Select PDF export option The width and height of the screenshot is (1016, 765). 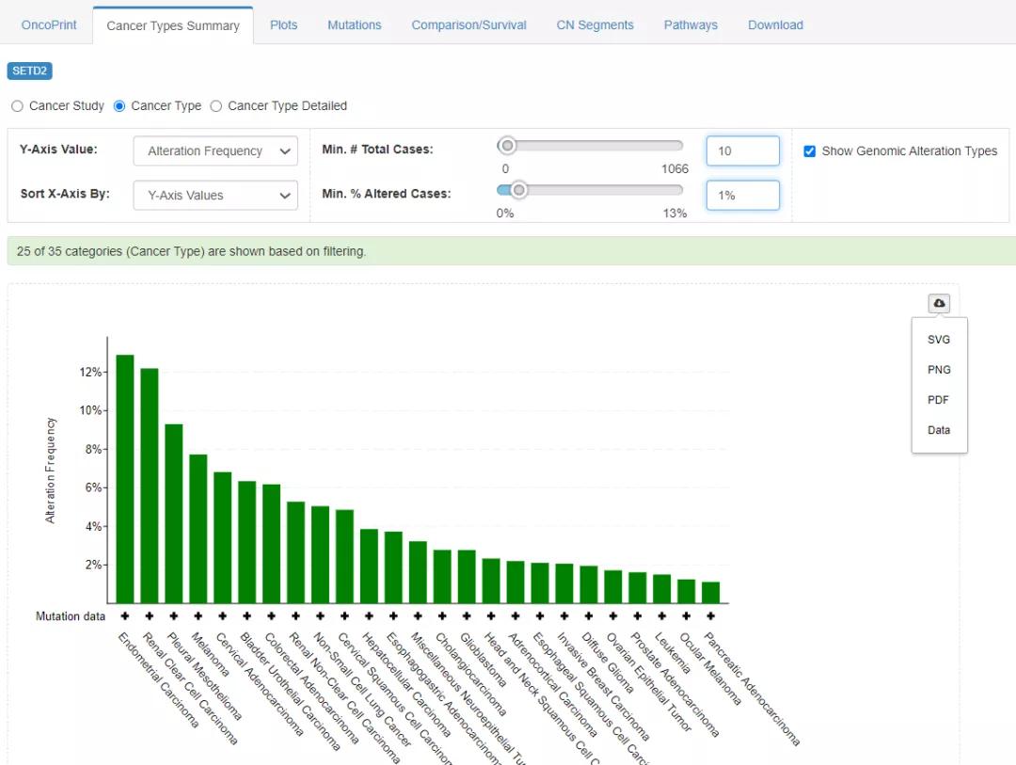click(x=939, y=400)
